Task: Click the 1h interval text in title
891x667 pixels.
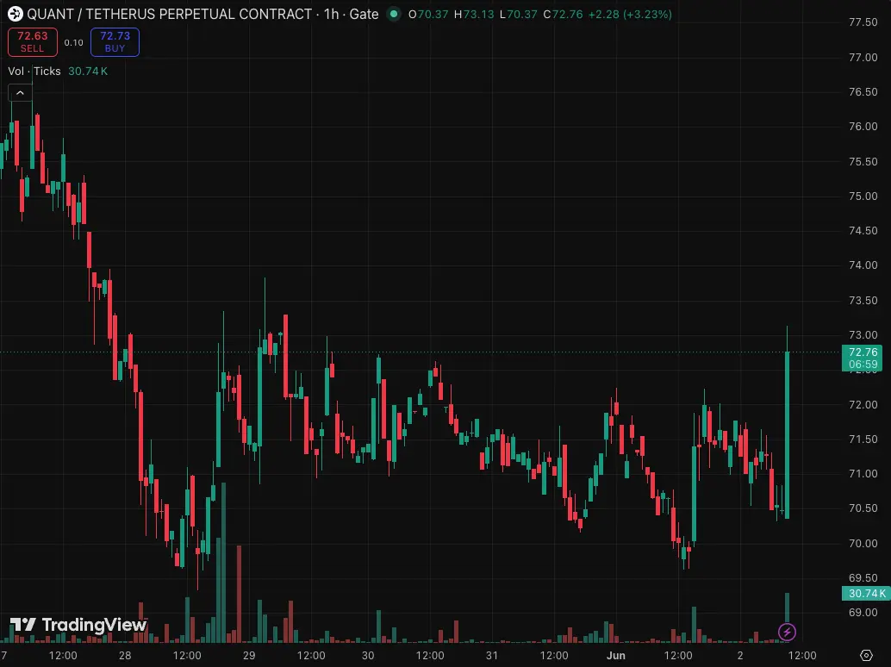Action: pos(331,14)
